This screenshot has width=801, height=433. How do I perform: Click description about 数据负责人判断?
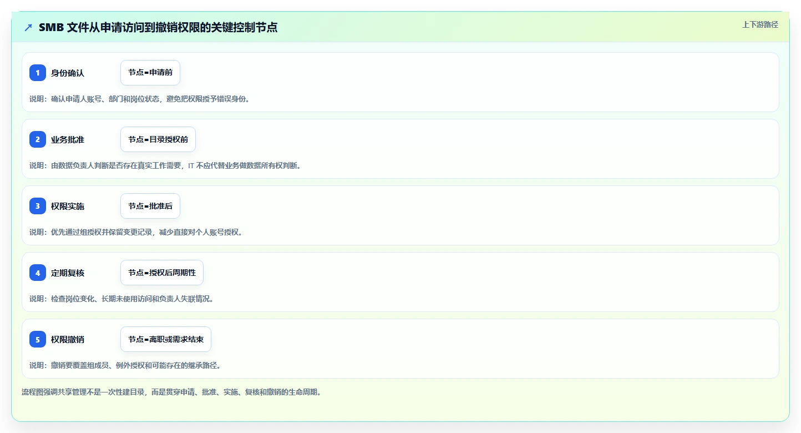click(165, 165)
